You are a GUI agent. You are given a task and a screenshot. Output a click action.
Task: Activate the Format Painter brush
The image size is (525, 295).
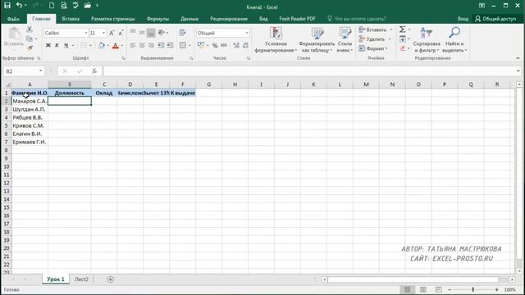tap(30, 48)
